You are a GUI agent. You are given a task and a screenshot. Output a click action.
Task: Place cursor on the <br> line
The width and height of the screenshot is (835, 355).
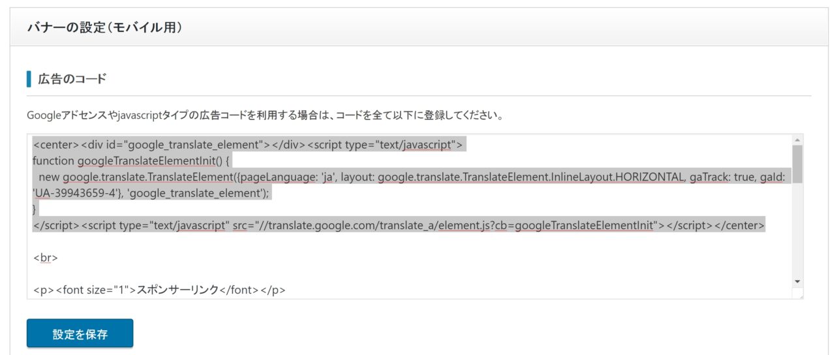pos(46,258)
